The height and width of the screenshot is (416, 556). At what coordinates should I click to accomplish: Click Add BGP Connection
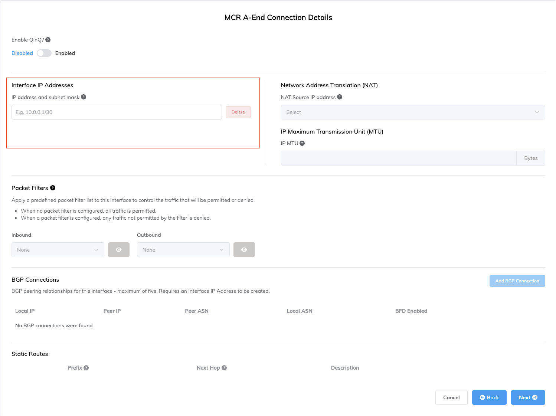(517, 281)
